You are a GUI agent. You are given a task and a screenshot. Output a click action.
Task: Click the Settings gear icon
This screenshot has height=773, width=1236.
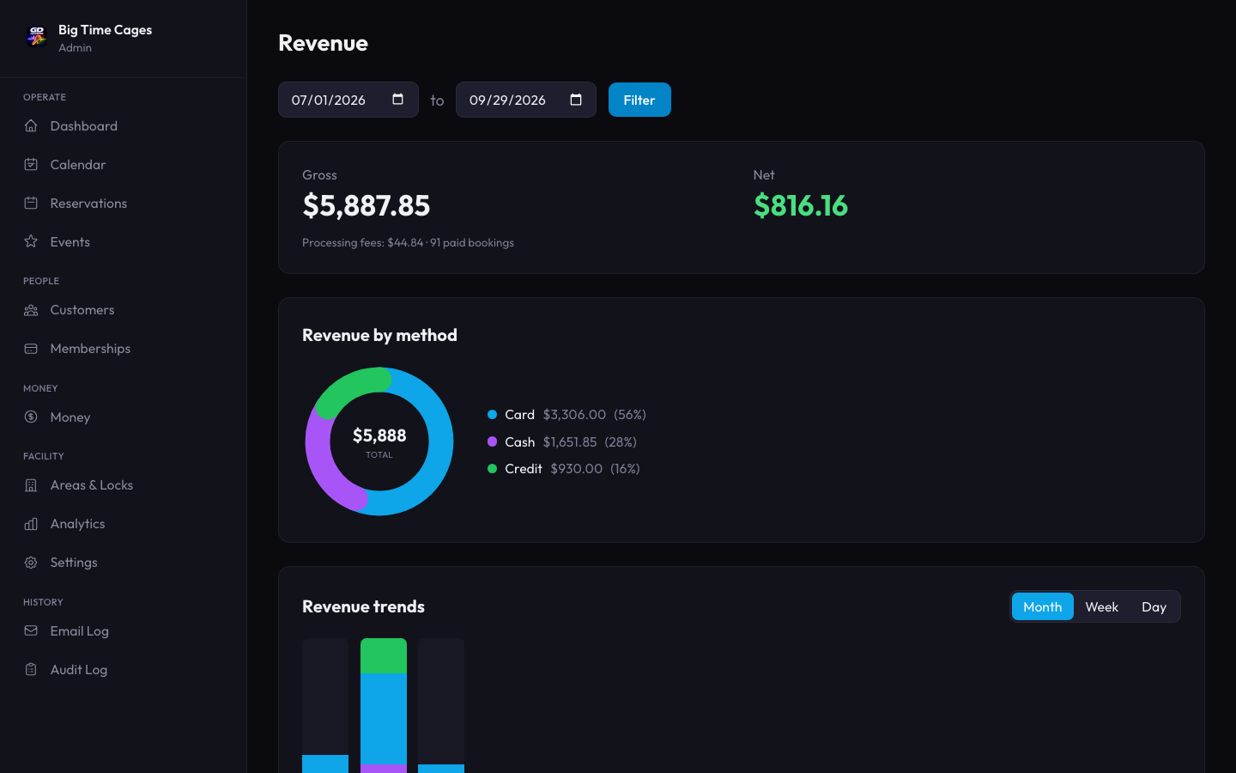31,563
